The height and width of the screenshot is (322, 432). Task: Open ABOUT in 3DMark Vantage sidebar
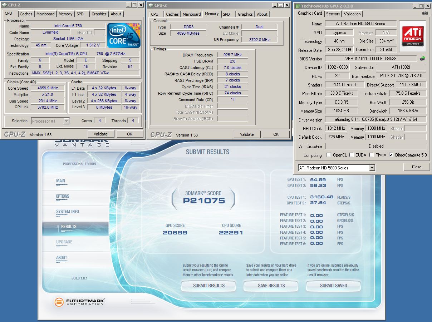tap(62, 258)
